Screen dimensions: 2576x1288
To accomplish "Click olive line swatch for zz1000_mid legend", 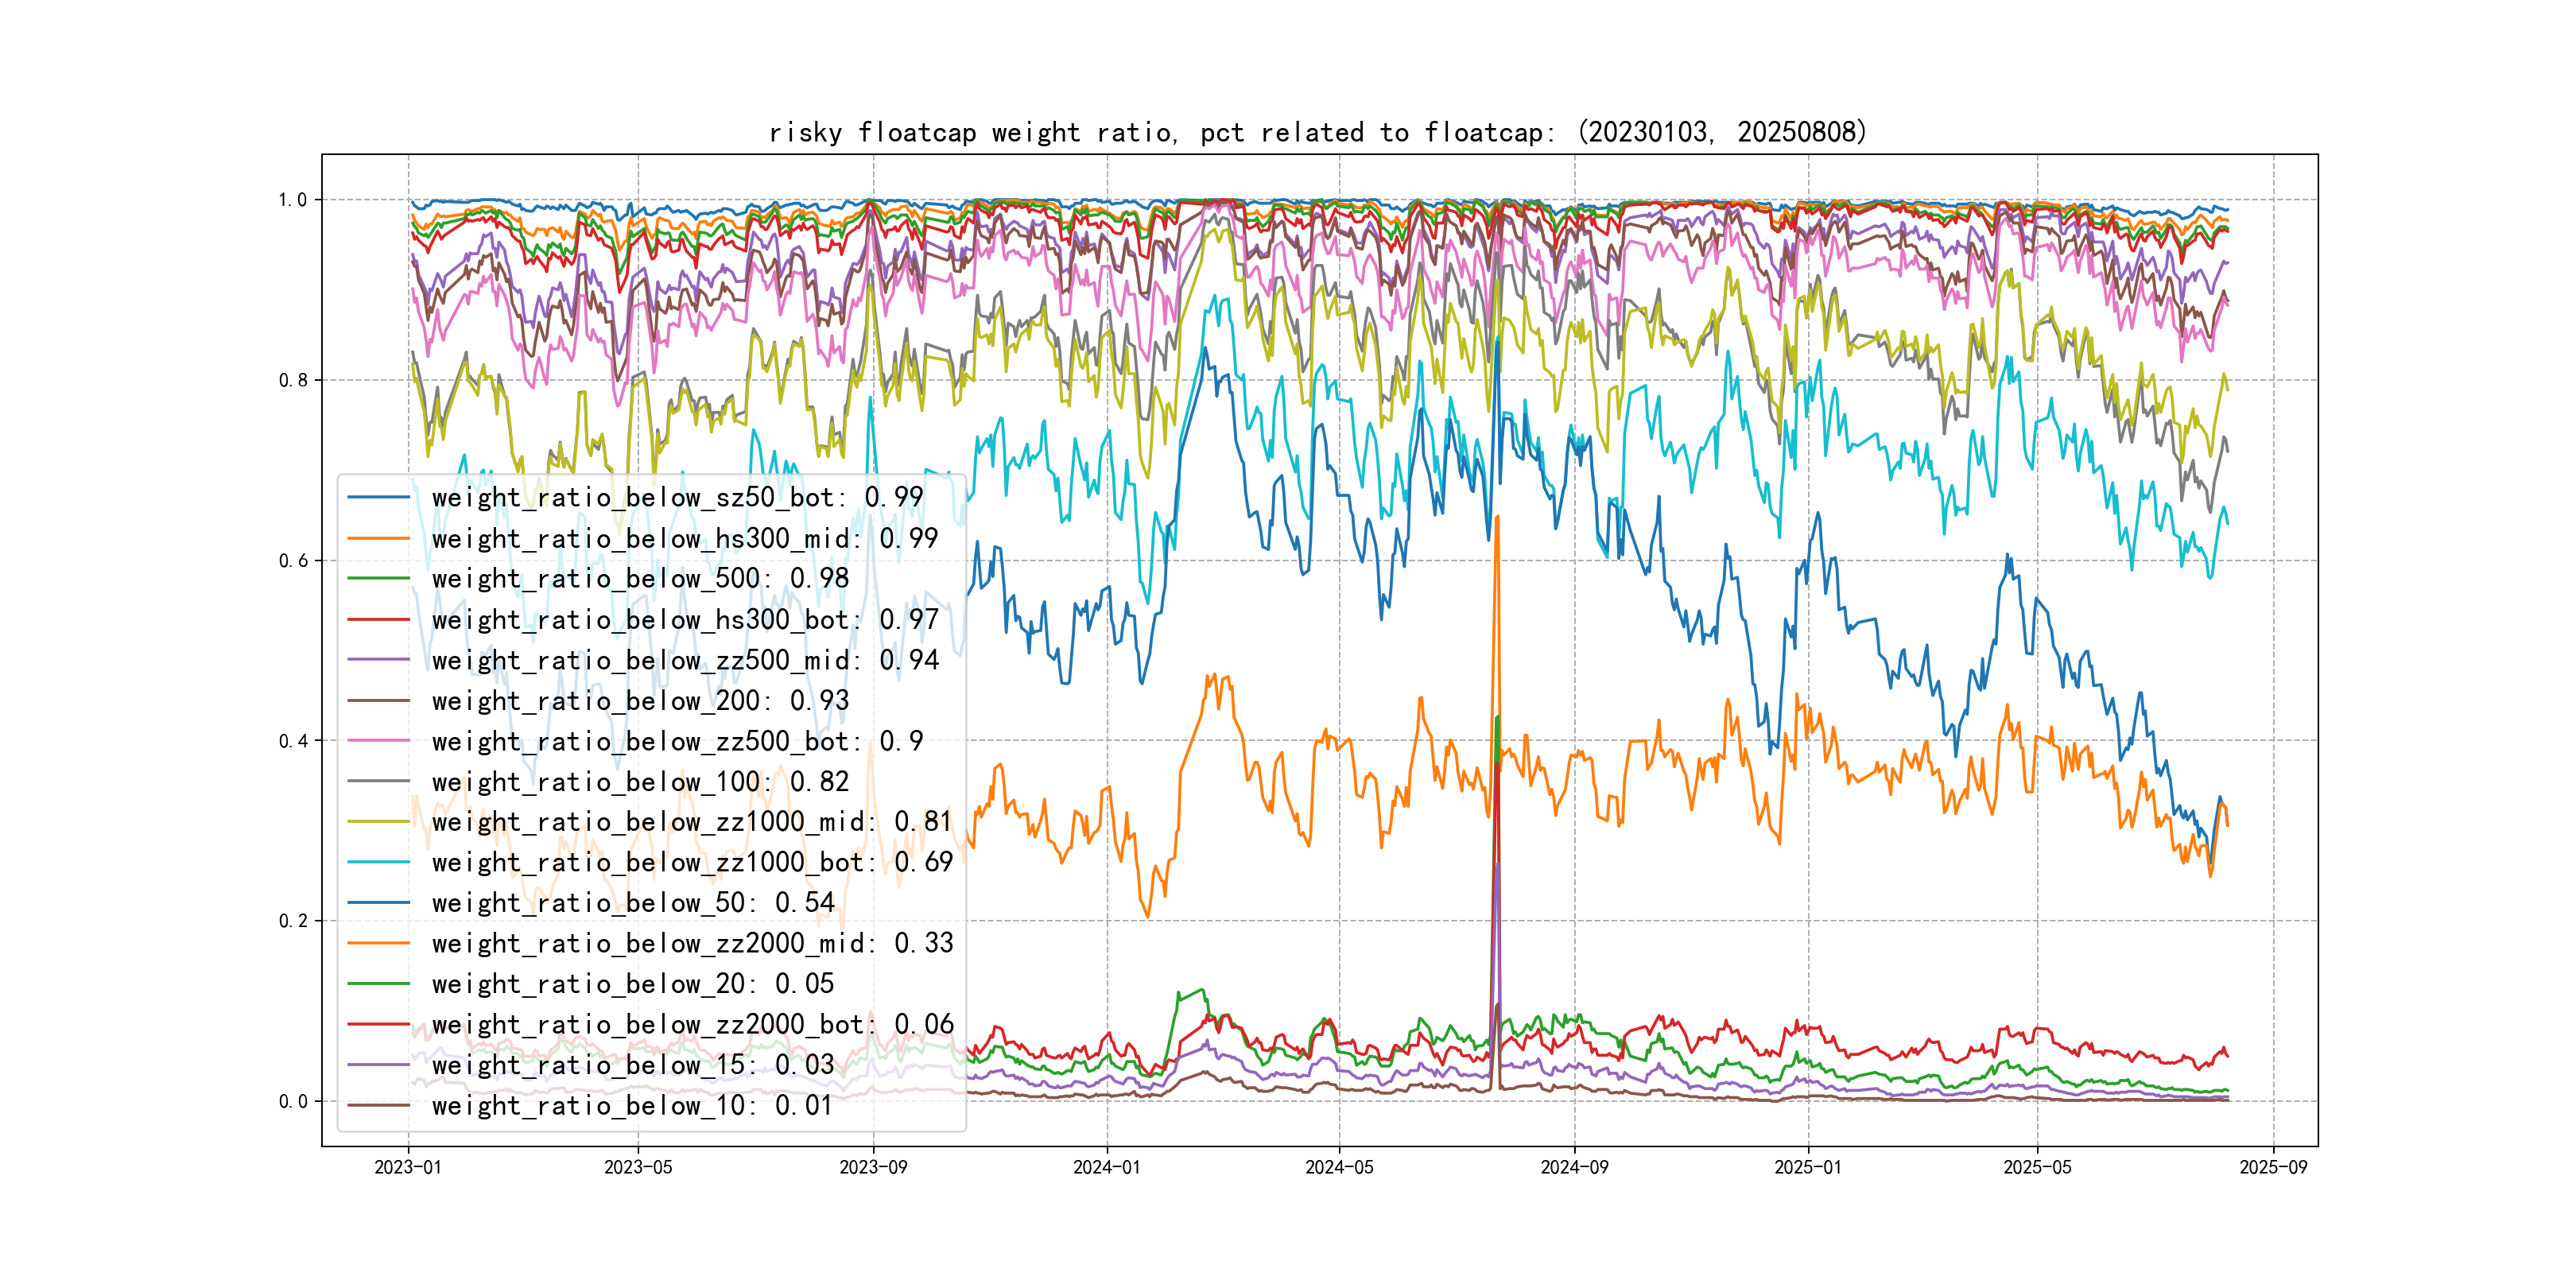I will (x=379, y=822).
